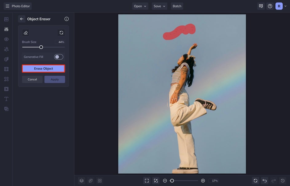Image resolution: width=290 pixels, height=186 pixels.
Task: Open the Photo Editor hamburger menu
Action: (7, 6)
